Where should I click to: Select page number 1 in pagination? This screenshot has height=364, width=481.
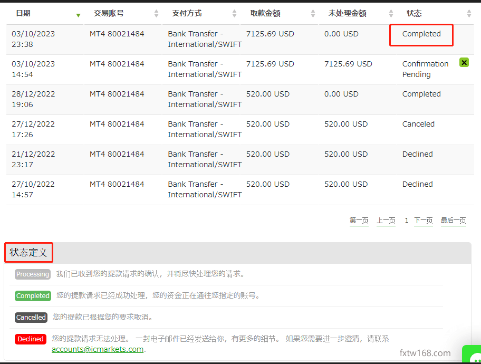point(406,220)
